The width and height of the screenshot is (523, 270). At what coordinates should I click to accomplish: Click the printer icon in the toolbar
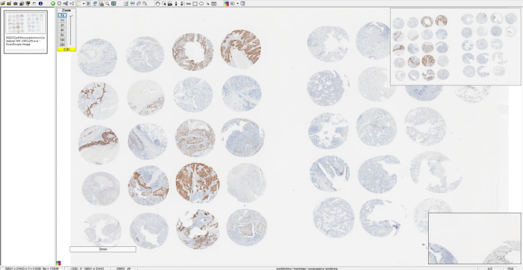(21, 3)
